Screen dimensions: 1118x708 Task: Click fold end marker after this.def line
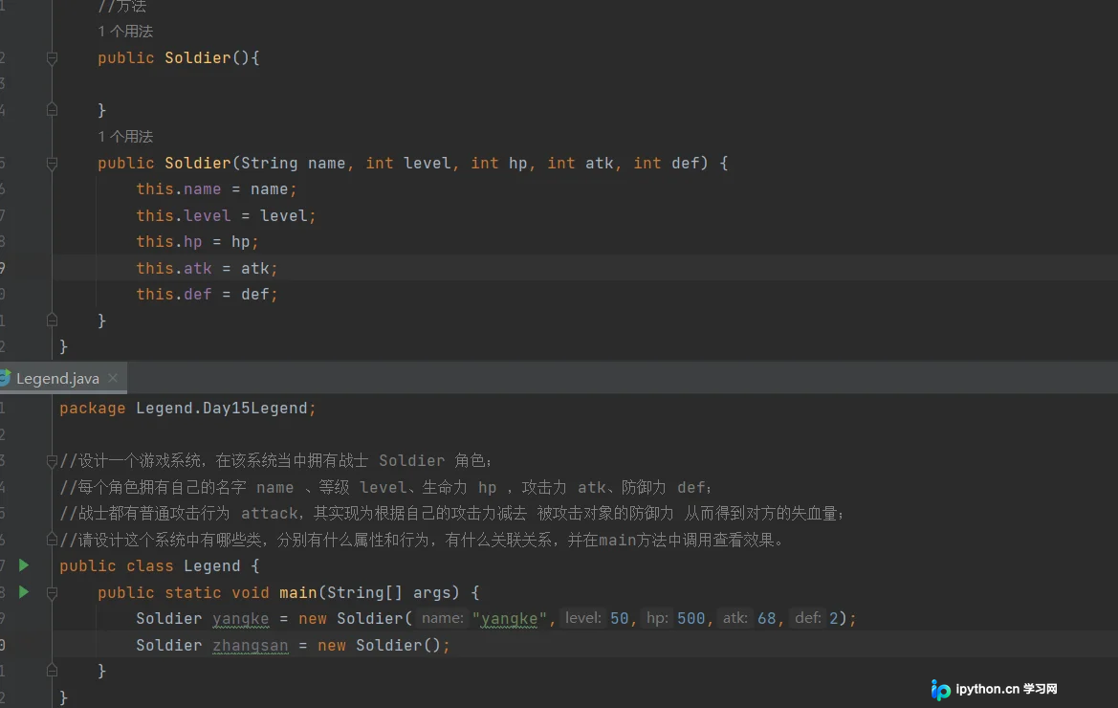tap(52, 321)
